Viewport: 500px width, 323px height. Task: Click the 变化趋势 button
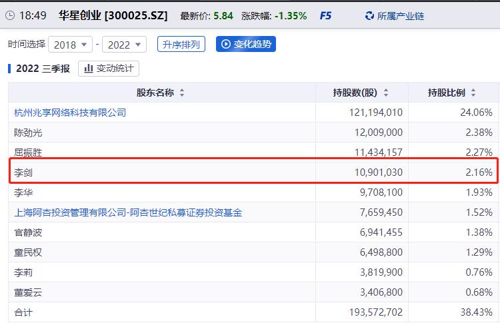point(246,44)
